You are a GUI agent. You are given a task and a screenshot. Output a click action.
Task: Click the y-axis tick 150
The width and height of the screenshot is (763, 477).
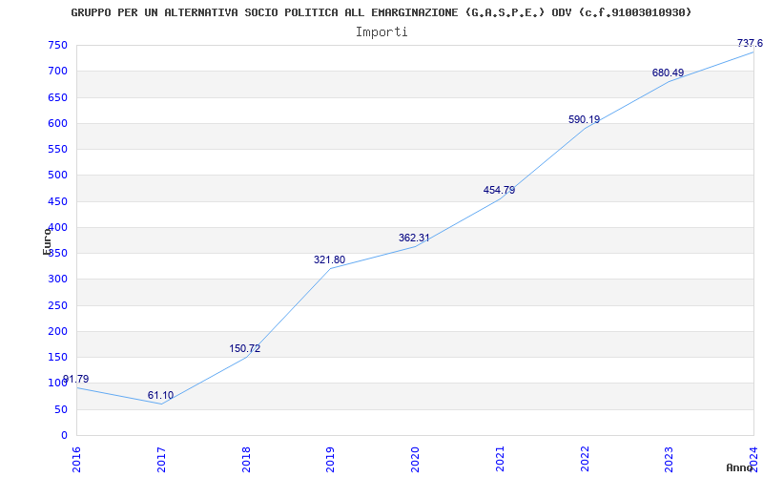[x=57, y=357]
